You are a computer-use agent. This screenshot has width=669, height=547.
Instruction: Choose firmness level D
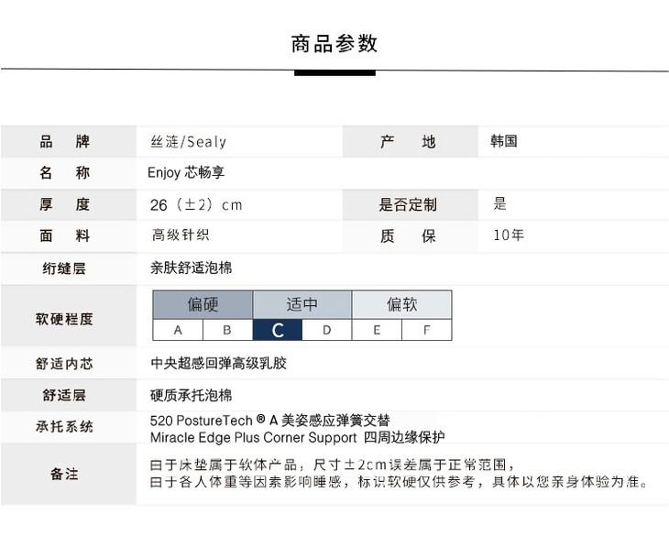(x=327, y=330)
